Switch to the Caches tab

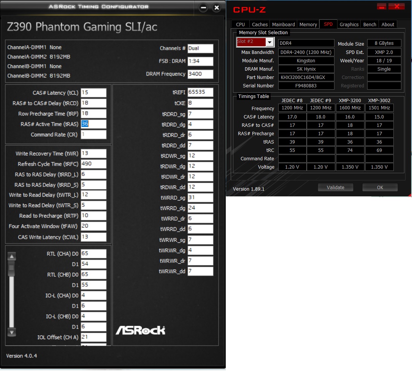point(260,24)
